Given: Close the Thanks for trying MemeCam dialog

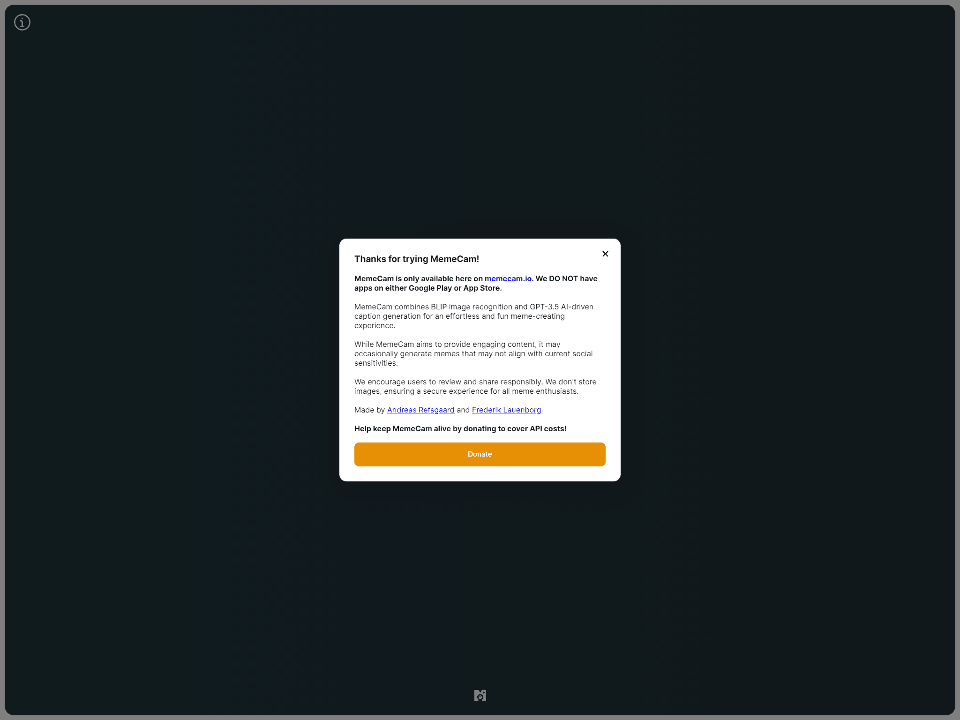Looking at the screenshot, I should pyautogui.click(x=605, y=254).
